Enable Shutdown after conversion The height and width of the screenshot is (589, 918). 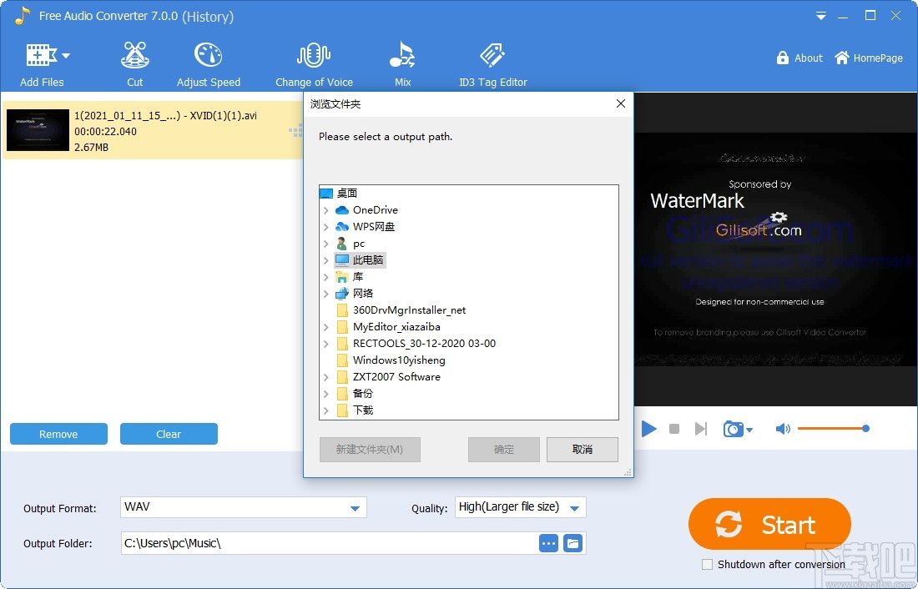(707, 564)
